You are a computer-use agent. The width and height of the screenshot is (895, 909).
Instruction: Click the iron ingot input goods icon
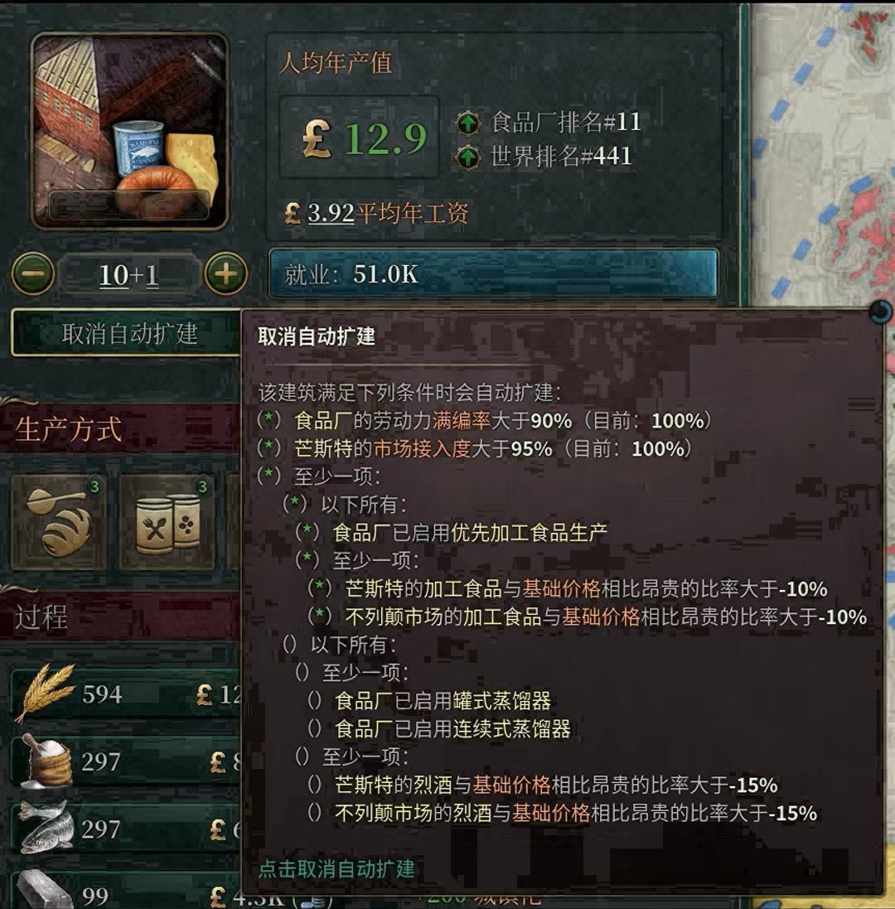[x=44, y=891]
